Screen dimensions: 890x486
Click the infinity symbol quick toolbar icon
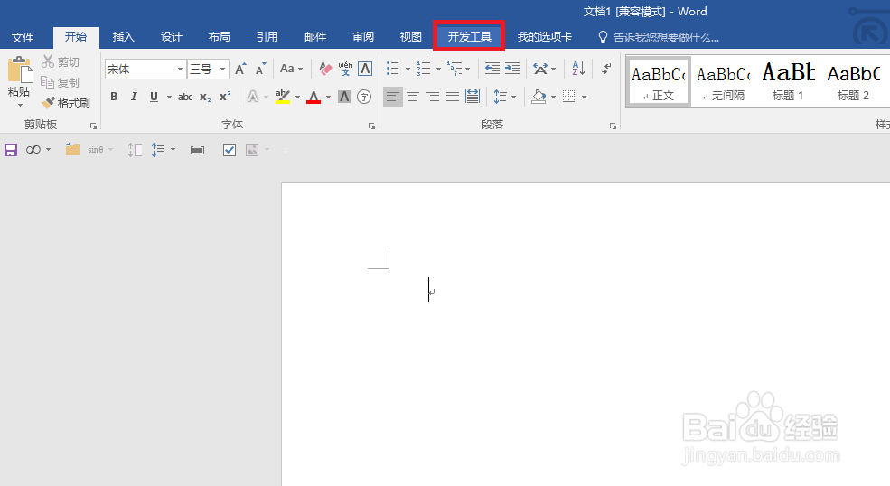pos(33,150)
